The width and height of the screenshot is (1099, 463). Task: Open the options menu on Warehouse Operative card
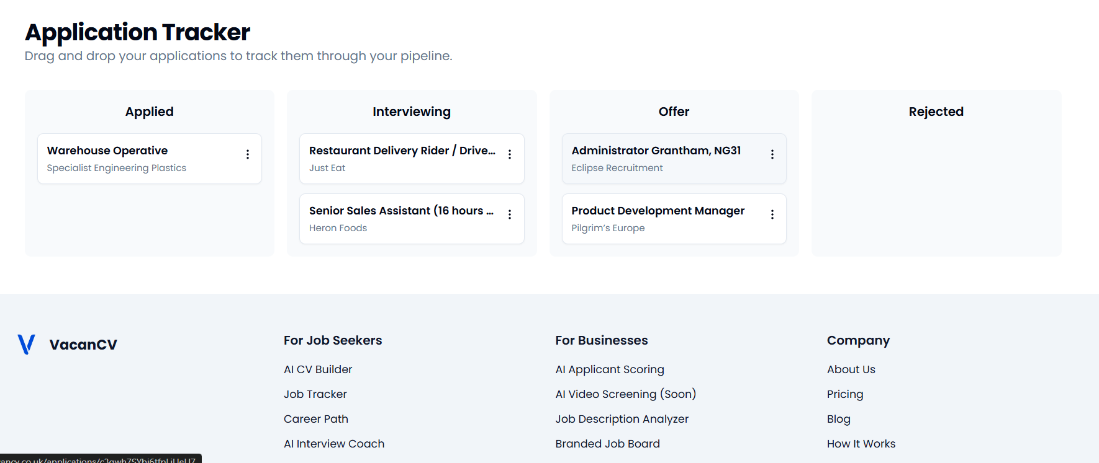click(x=248, y=154)
